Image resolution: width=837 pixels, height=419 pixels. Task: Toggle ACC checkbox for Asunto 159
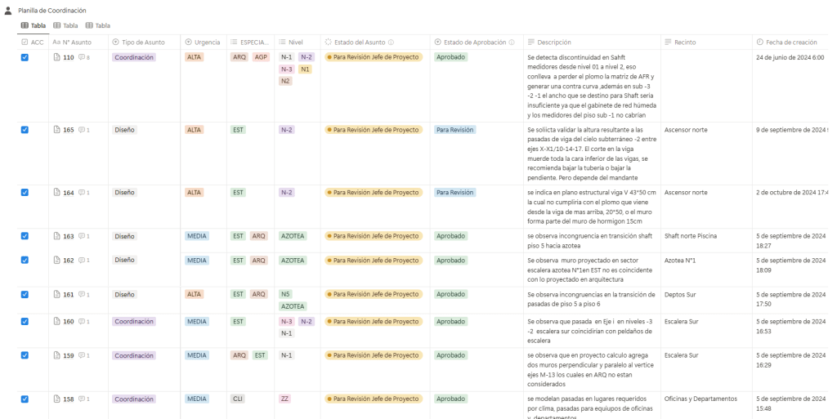point(25,355)
